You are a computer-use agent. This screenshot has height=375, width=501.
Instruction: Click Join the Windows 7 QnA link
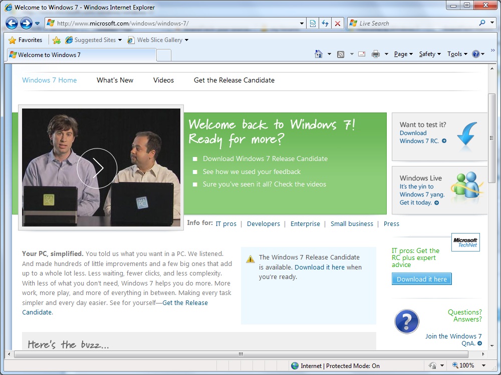(453, 339)
